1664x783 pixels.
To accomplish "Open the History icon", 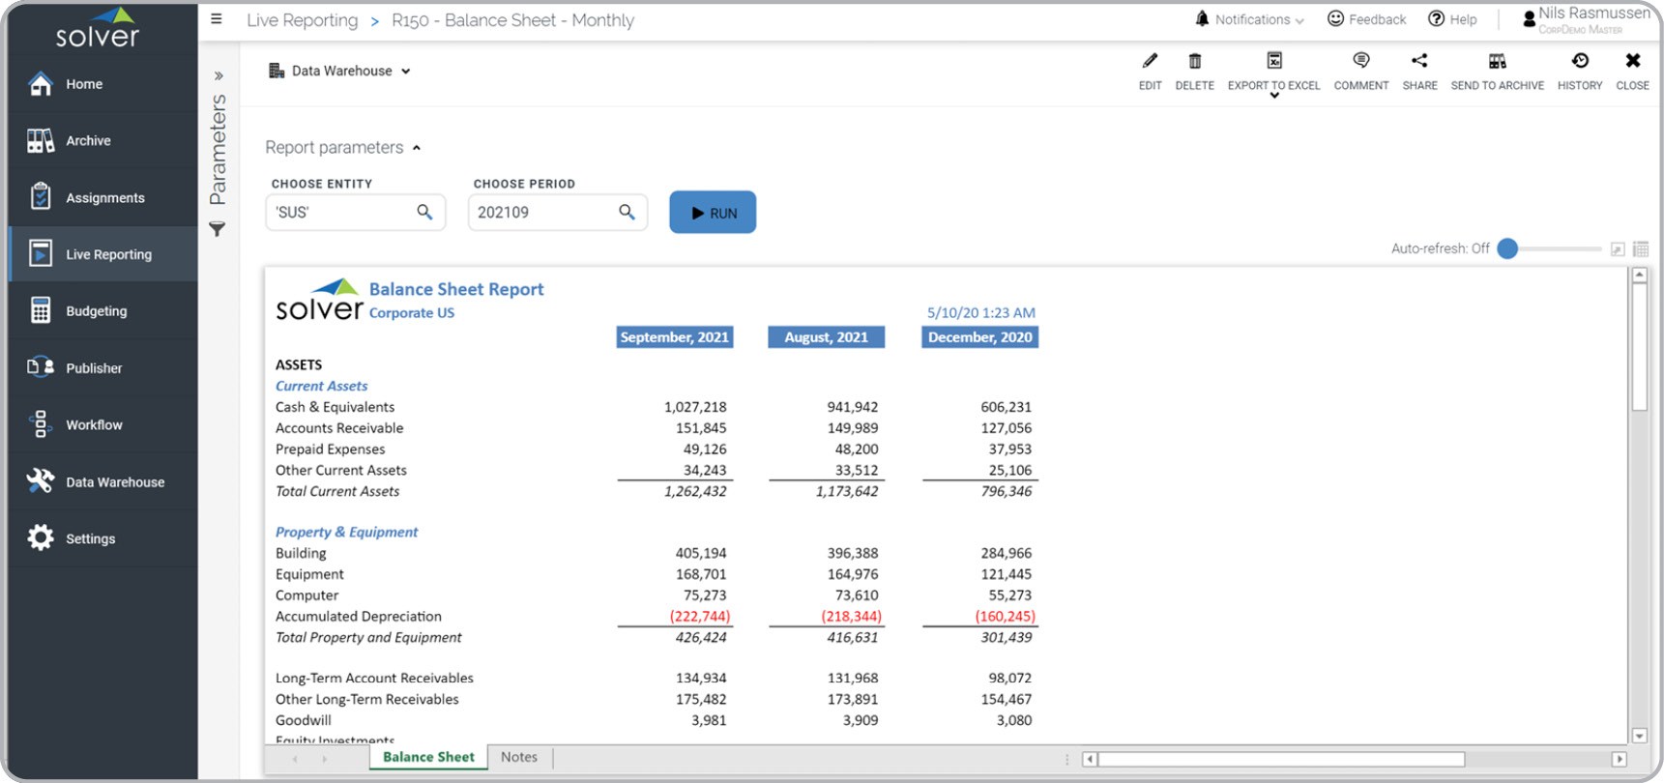I will 1580,62.
